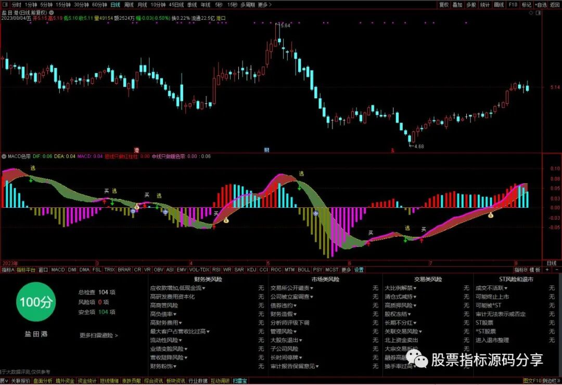Click 模板 on the indicator bar
The width and height of the screenshot is (562, 385).
coord(535,270)
